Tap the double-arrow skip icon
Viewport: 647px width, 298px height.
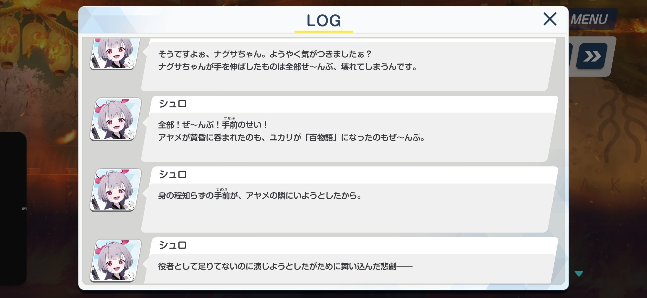[592, 56]
